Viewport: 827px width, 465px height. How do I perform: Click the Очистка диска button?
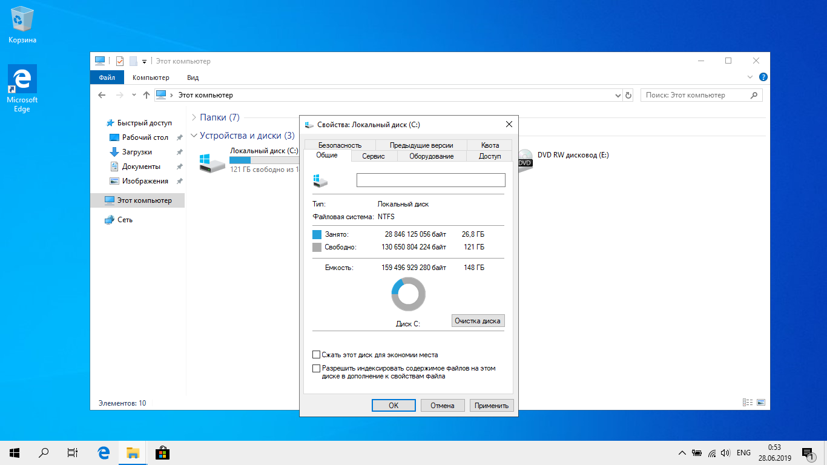[x=478, y=321]
